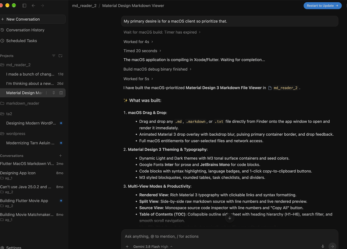Click the new project folder icon

point(60,56)
